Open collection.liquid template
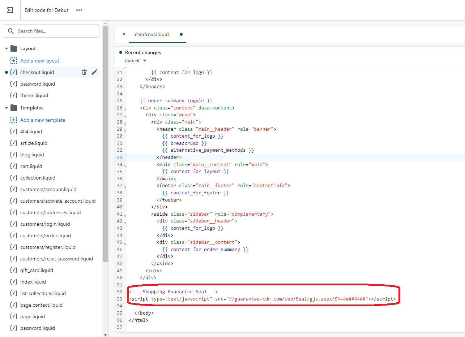 point(38,178)
